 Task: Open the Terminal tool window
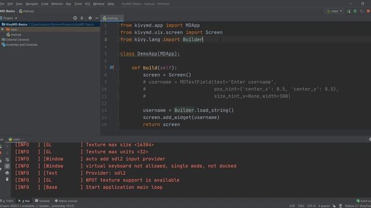point(42,201)
